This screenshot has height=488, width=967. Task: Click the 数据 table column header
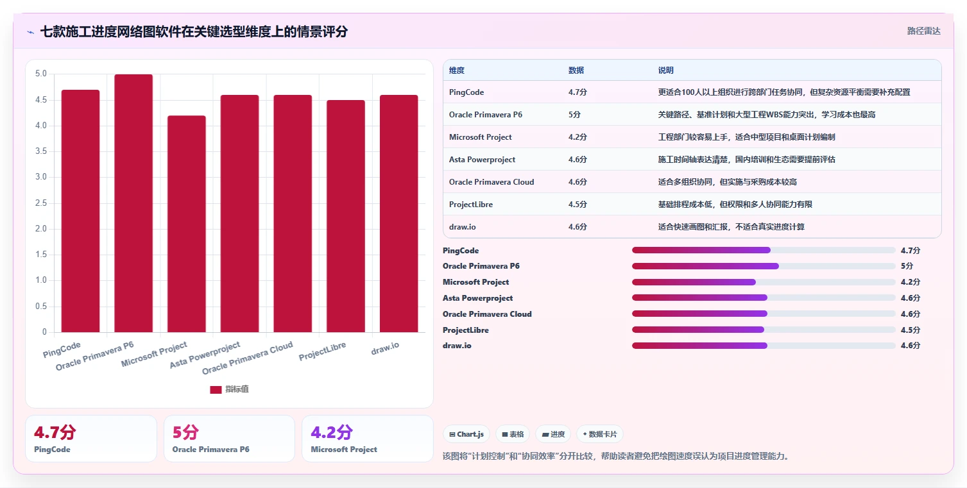pyautogui.click(x=576, y=71)
